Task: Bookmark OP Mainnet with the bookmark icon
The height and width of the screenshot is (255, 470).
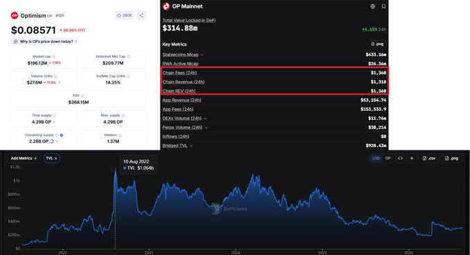Action: [383, 6]
